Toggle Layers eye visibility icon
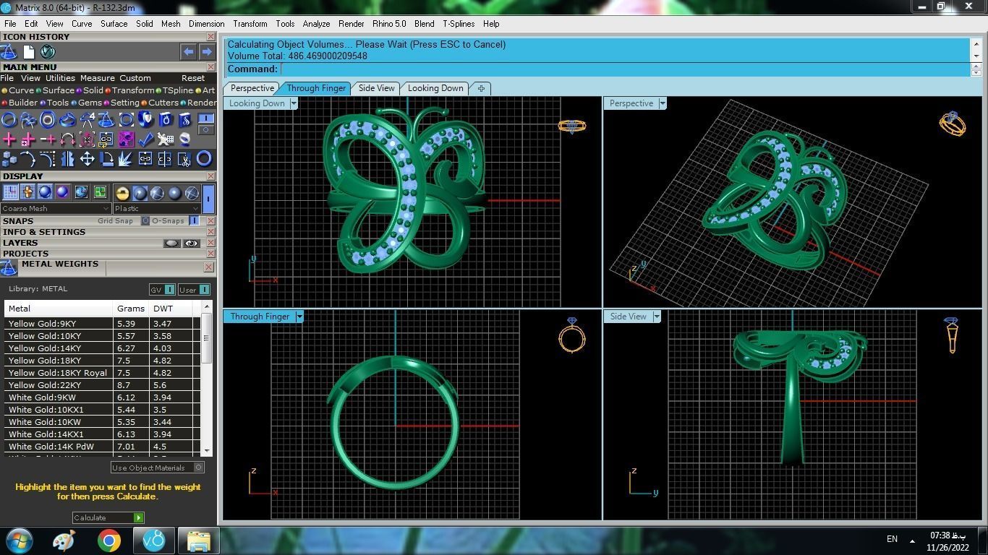Image resolution: width=988 pixels, height=555 pixels. 191,243
